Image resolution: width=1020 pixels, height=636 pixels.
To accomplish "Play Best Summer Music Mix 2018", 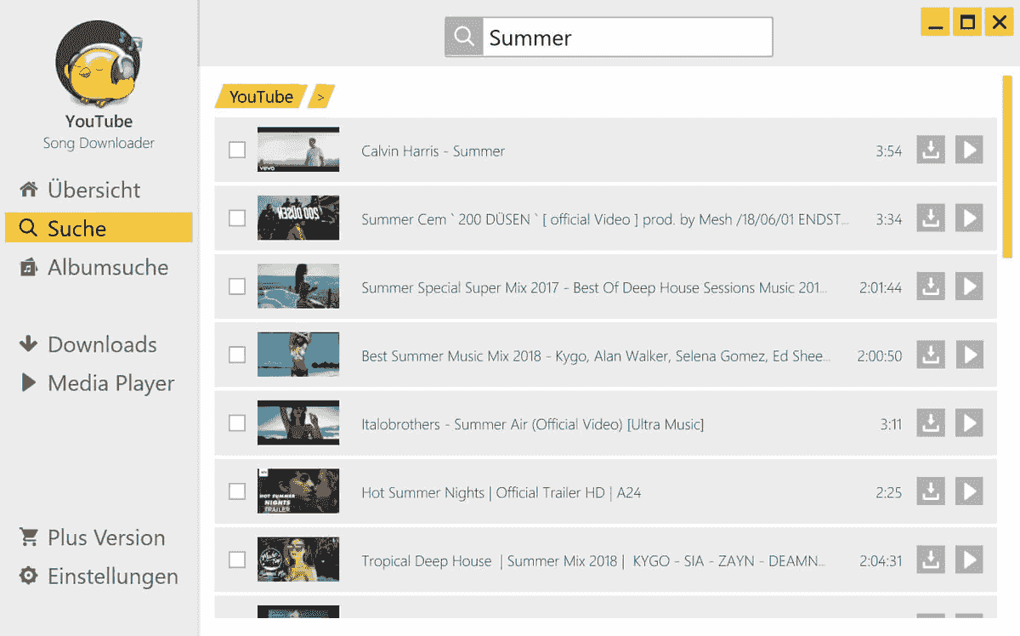I will [x=969, y=355].
